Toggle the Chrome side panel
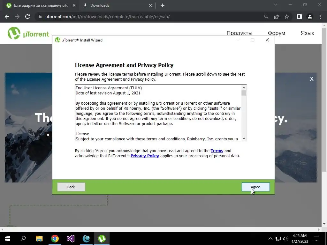 click(x=300, y=17)
